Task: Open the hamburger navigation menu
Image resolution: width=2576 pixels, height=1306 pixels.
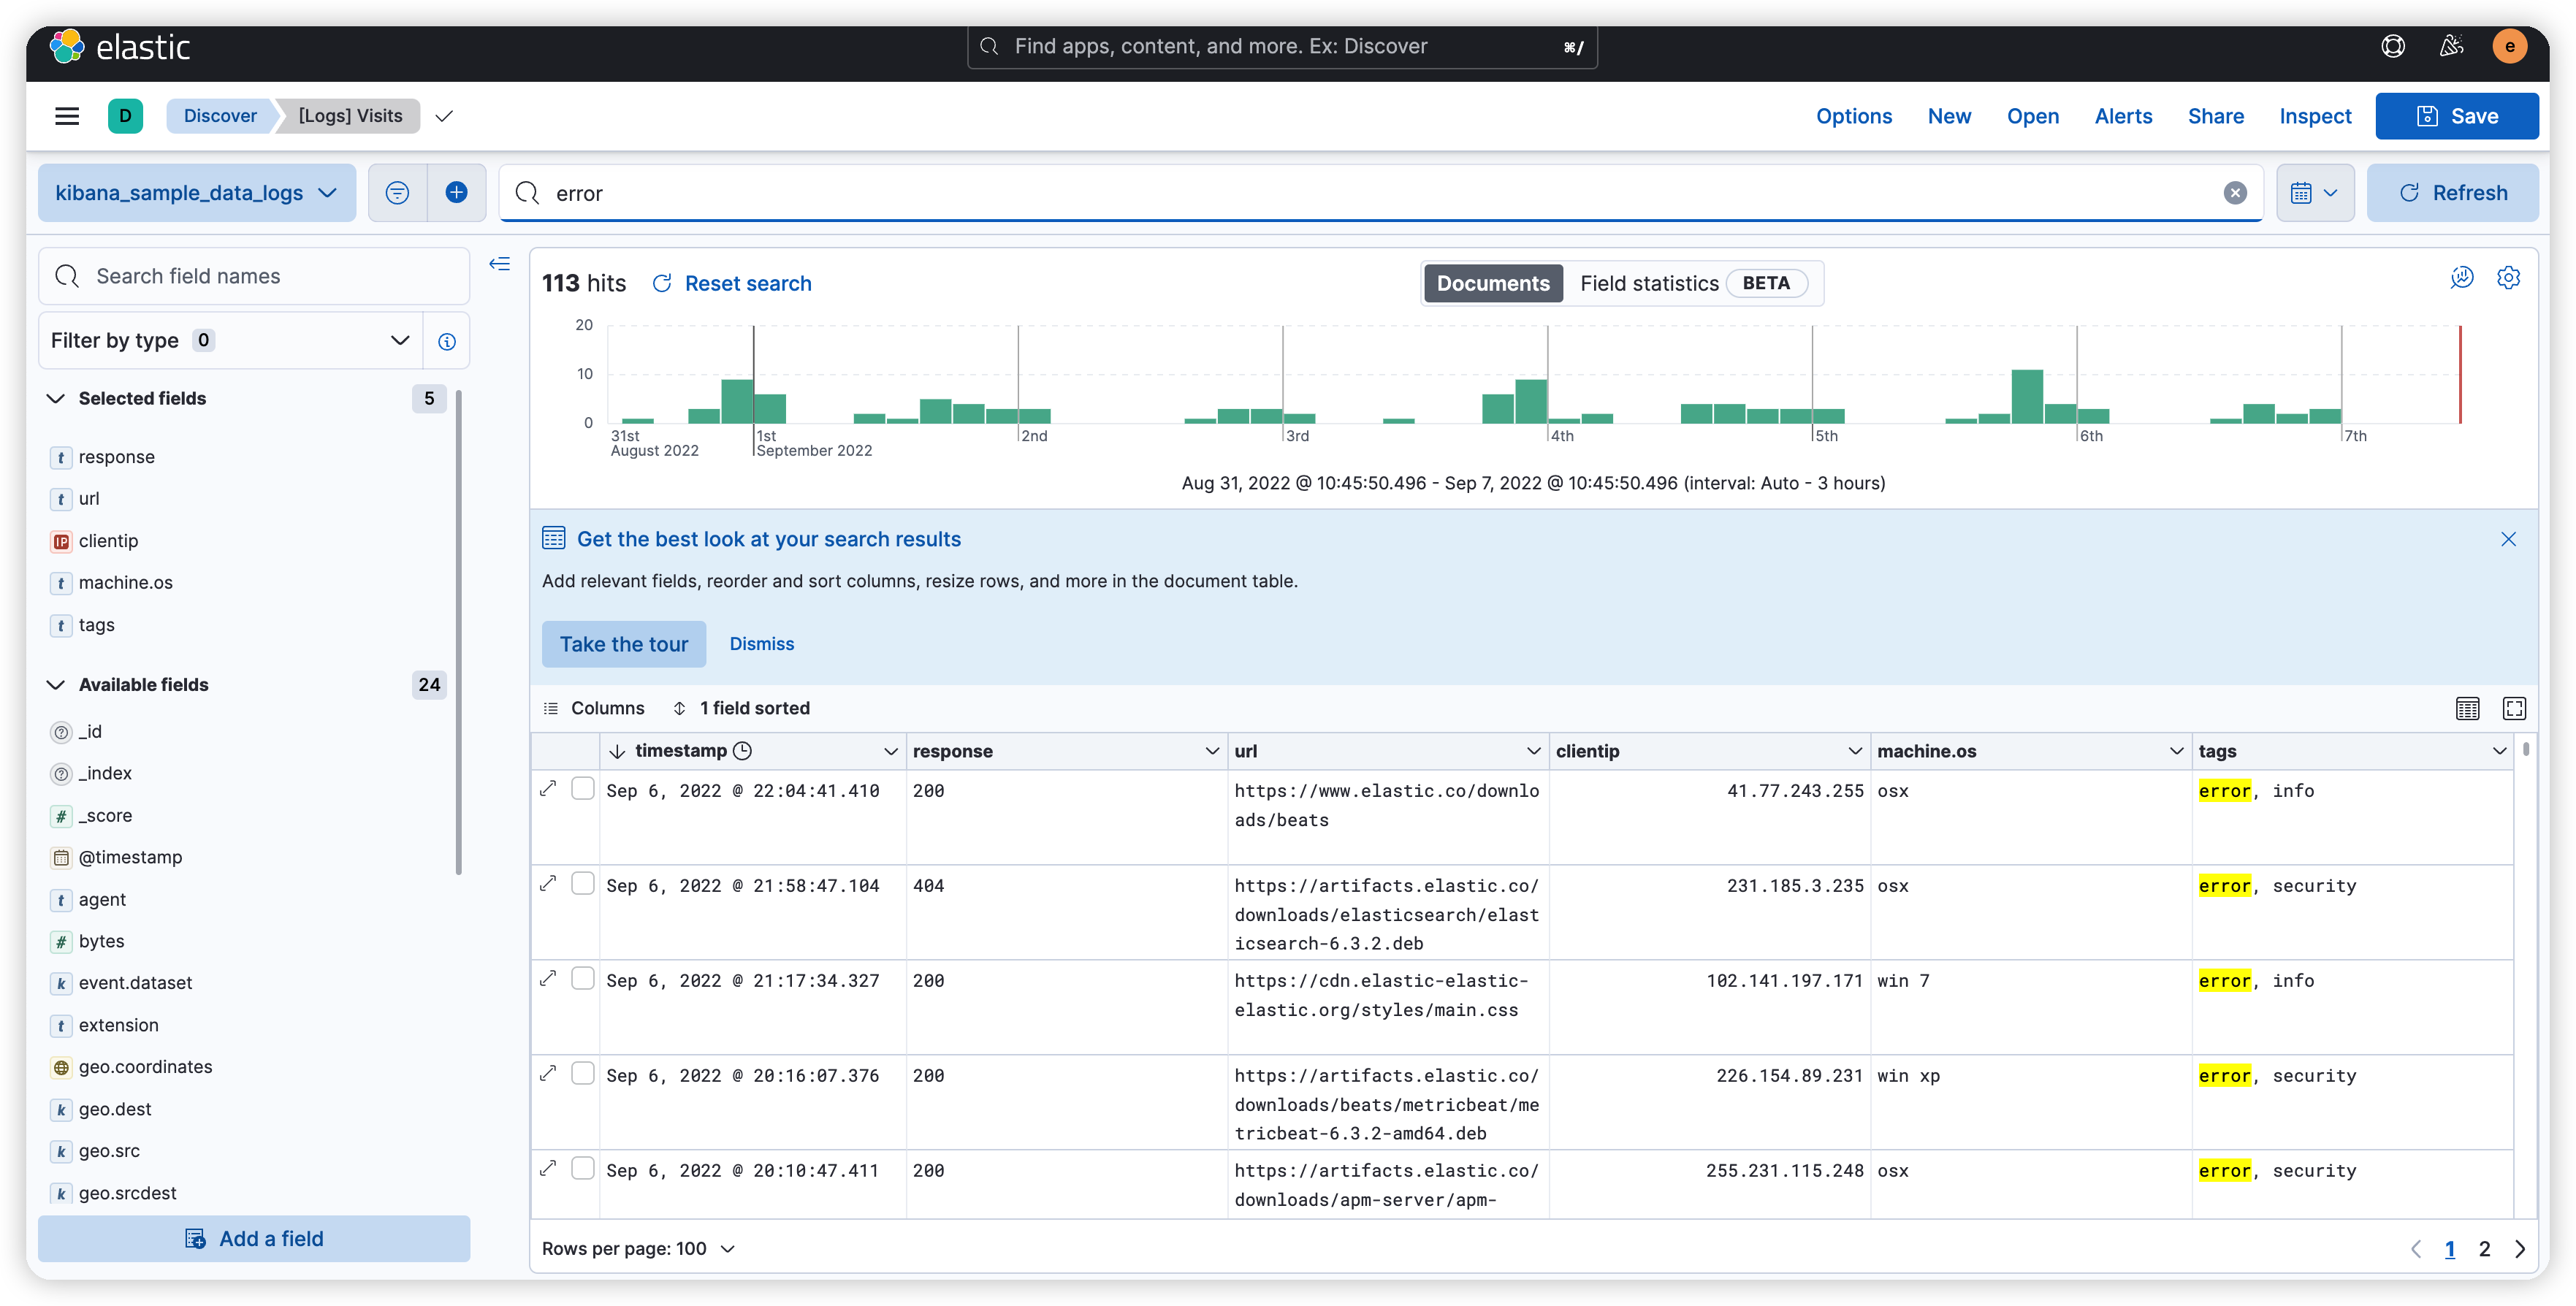Action: 67,116
